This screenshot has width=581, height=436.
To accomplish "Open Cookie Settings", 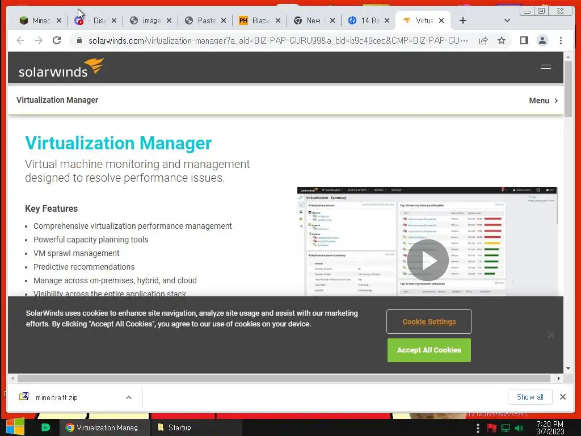I will click(x=429, y=322).
